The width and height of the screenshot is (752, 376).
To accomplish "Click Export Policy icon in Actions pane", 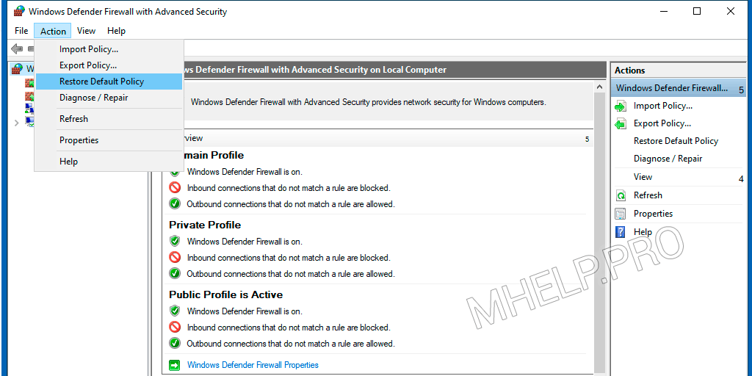I will tap(621, 123).
